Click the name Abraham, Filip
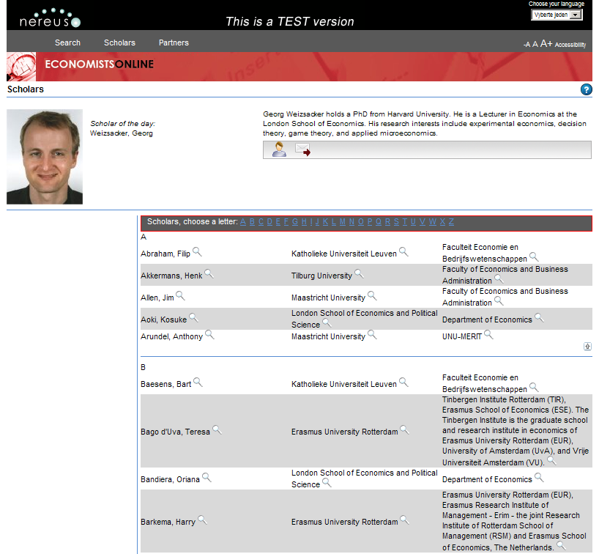 pos(165,254)
